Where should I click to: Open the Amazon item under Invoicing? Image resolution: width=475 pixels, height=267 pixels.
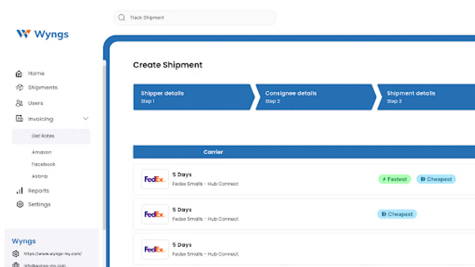pos(42,152)
